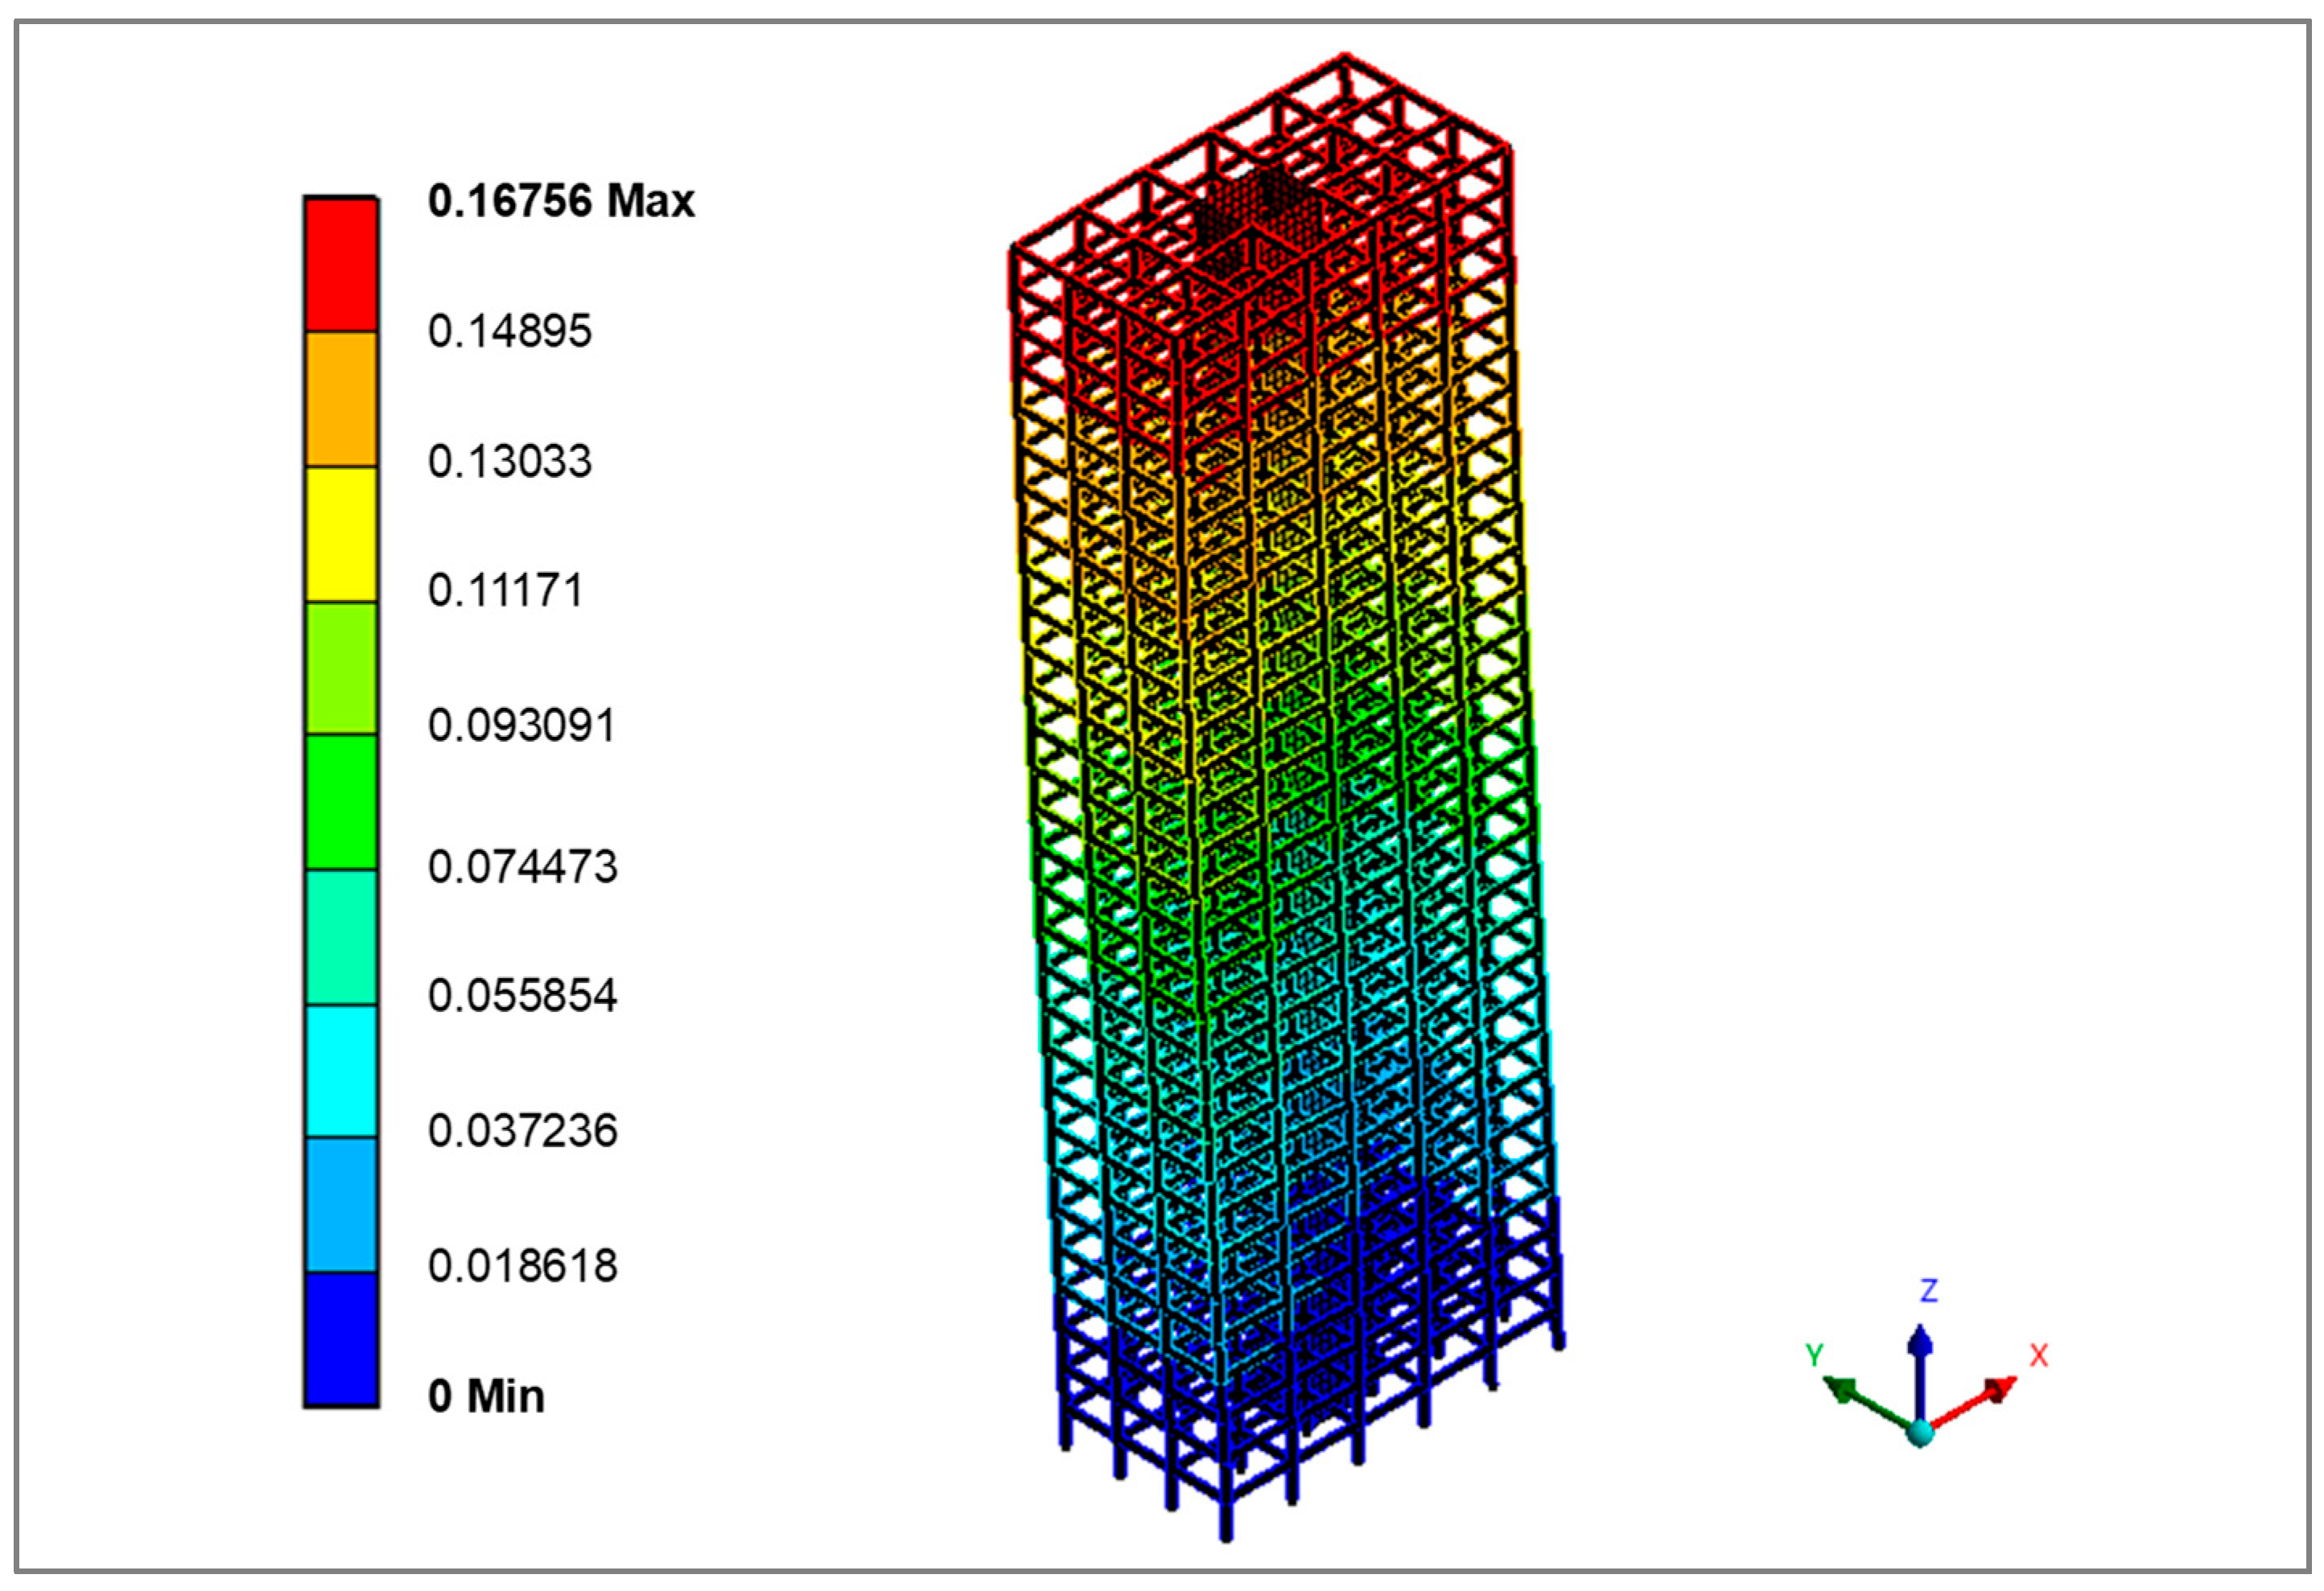The image size is (2324, 1591).
Task: Select the 0.093091 legend value
Action: pos(522,726)
